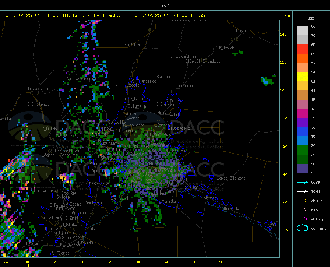Click the Villavicencio map label

pyautogui.click(x=81, y=79)
